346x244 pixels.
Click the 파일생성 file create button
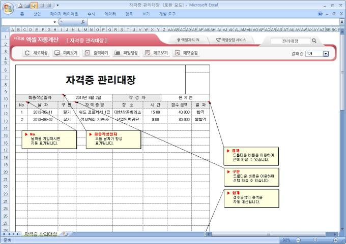click(126, 53)
